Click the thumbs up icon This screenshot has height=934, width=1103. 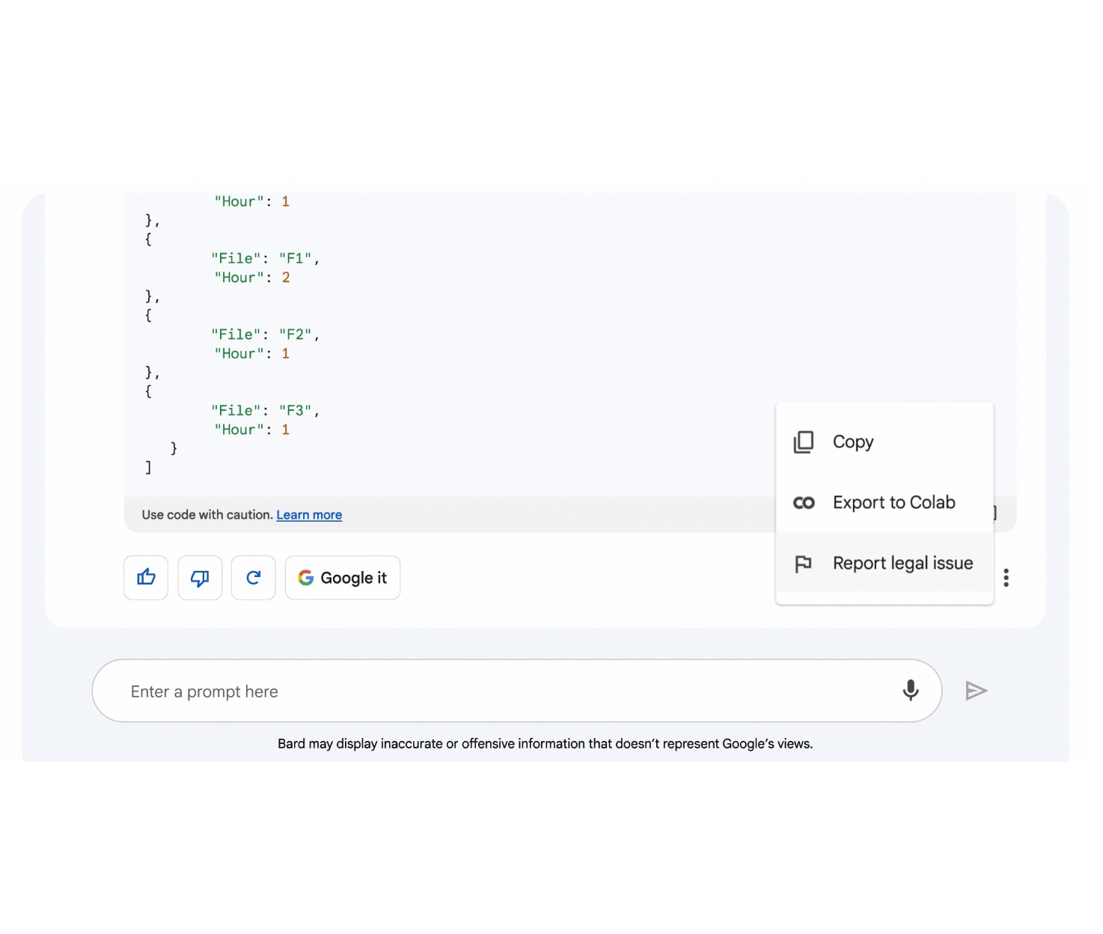click(146, 577)
